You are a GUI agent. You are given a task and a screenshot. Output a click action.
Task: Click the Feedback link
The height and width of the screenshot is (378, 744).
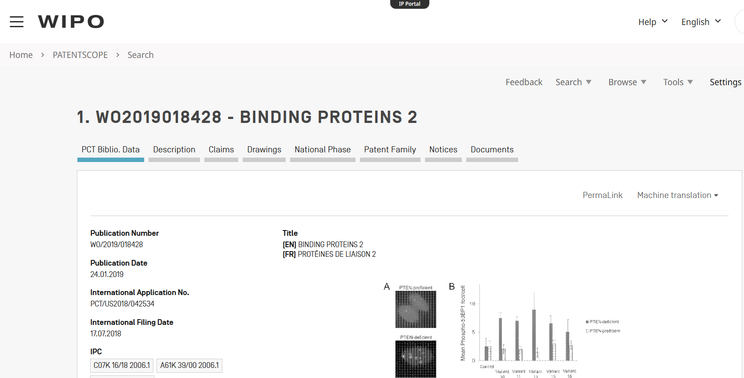pyautogui.click(x=524, y=82)
